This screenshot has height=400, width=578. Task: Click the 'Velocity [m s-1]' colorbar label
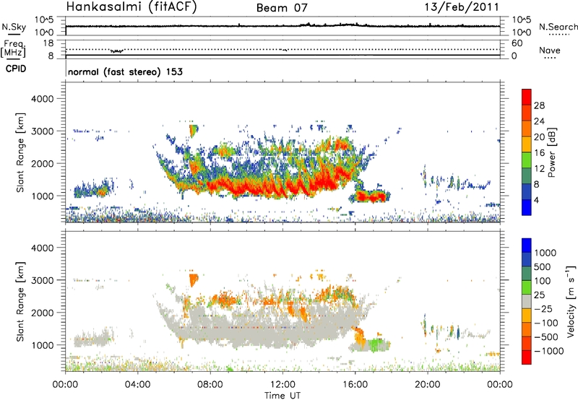click(571, 301)
